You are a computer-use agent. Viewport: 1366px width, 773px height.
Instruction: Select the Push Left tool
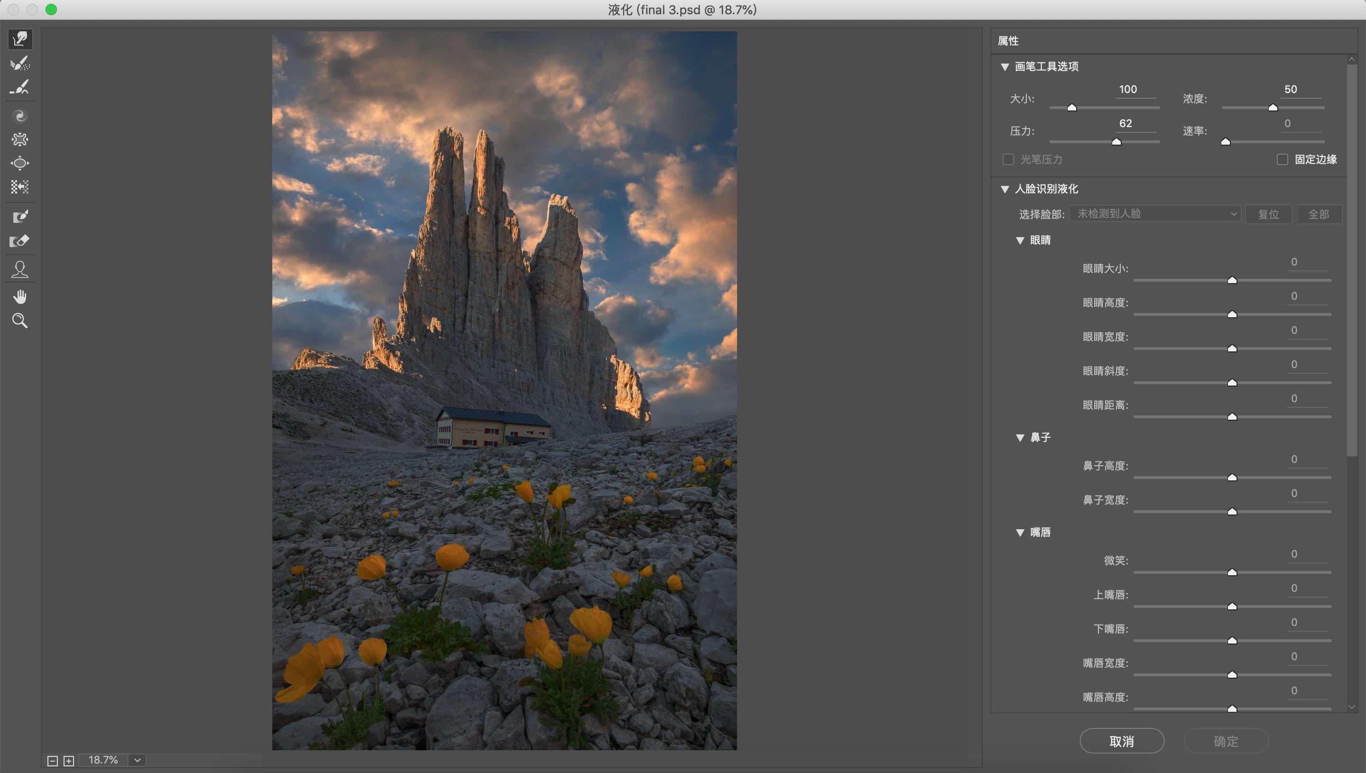coord(20,186)
